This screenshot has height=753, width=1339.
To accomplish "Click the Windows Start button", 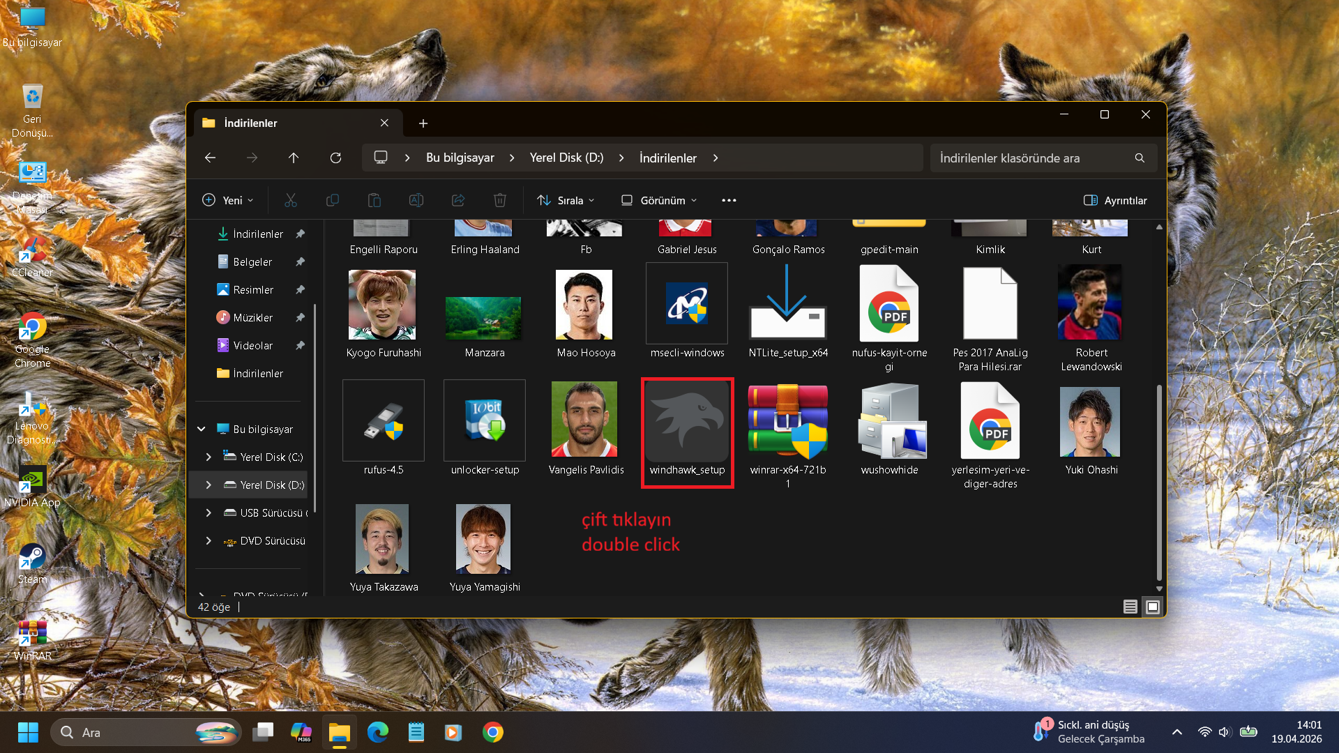I will [x=28, y=732].
